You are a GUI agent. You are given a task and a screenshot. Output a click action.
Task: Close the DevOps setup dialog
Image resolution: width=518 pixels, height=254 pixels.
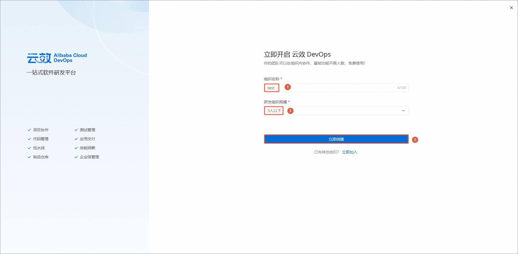tap(511, 8)
